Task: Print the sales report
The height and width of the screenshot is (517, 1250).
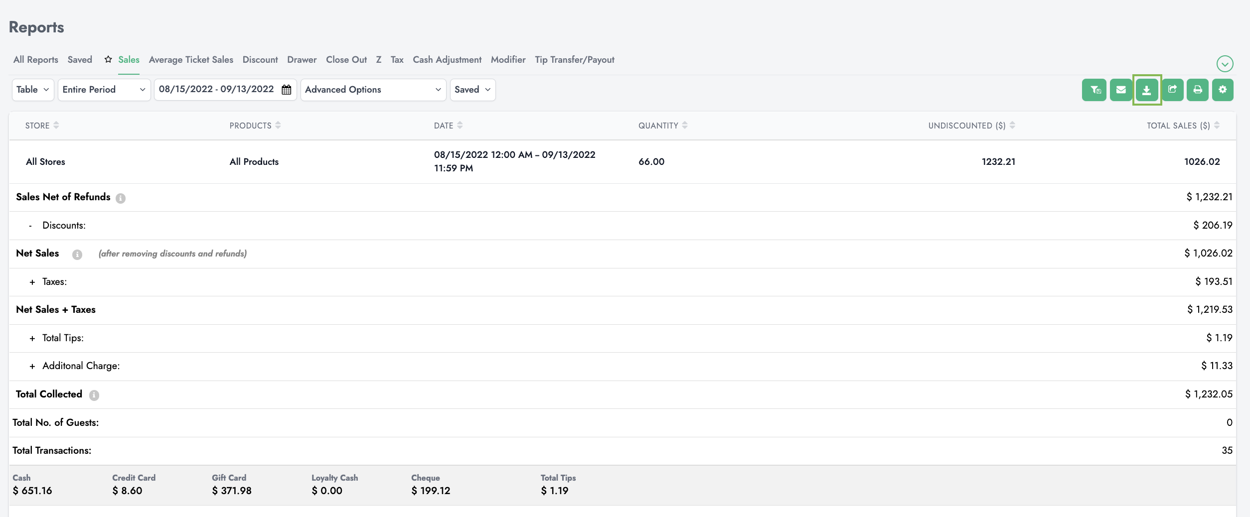Action: pos(1197,90)
